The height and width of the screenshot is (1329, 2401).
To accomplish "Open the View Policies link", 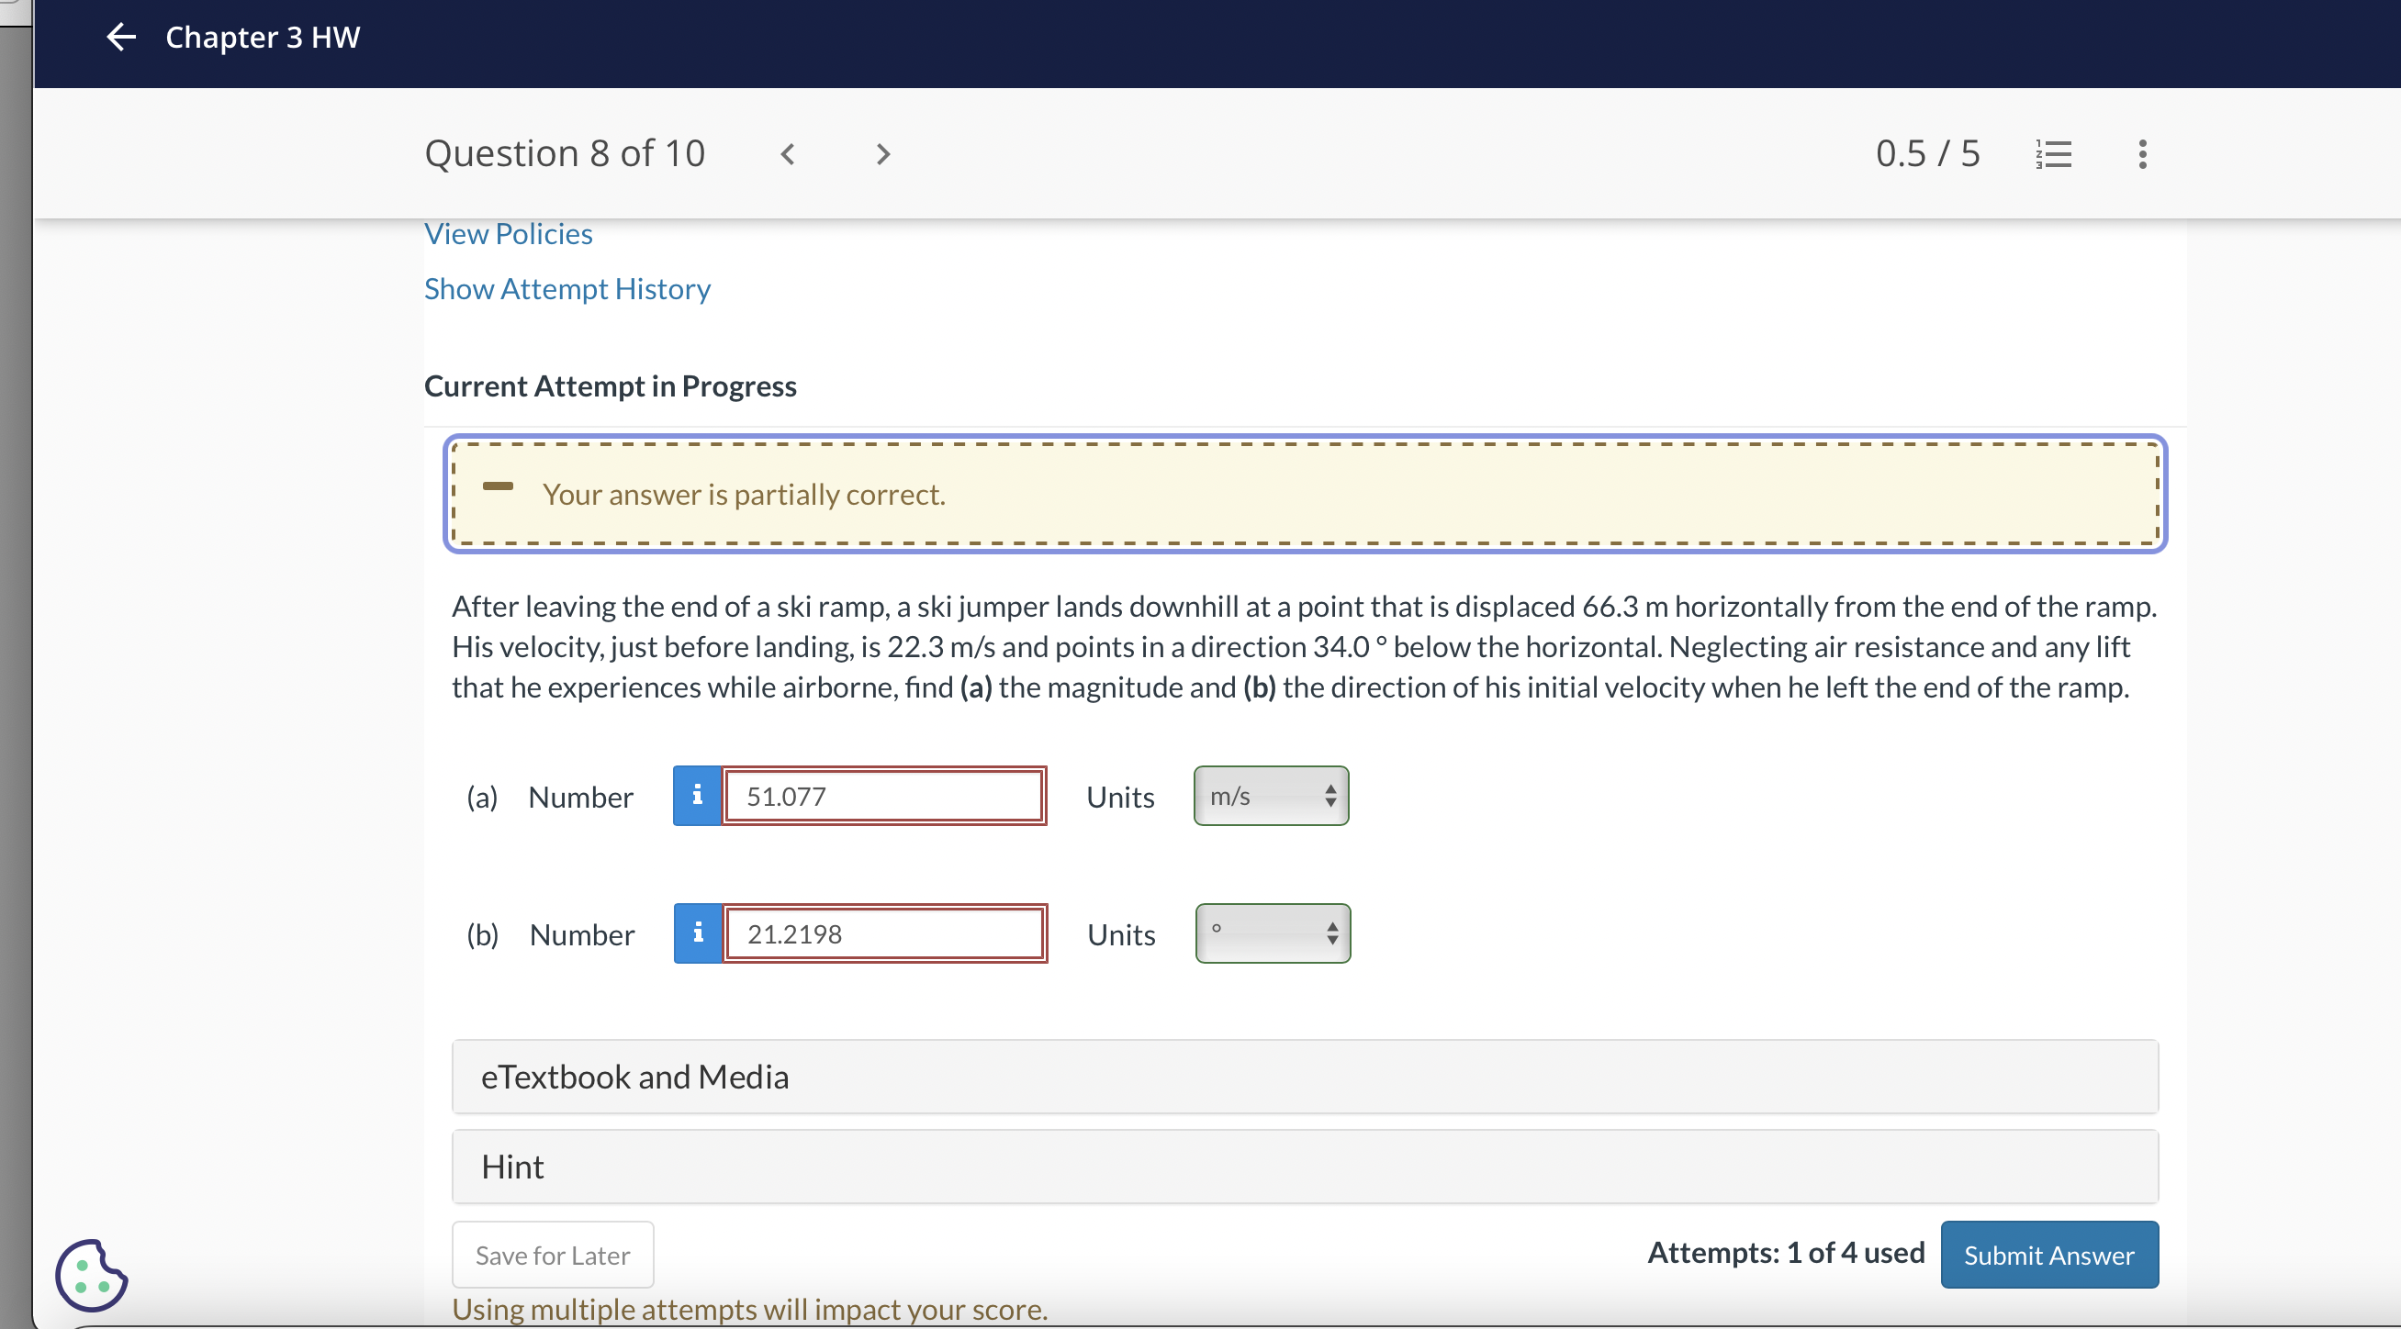I will [x=508, y=234].
